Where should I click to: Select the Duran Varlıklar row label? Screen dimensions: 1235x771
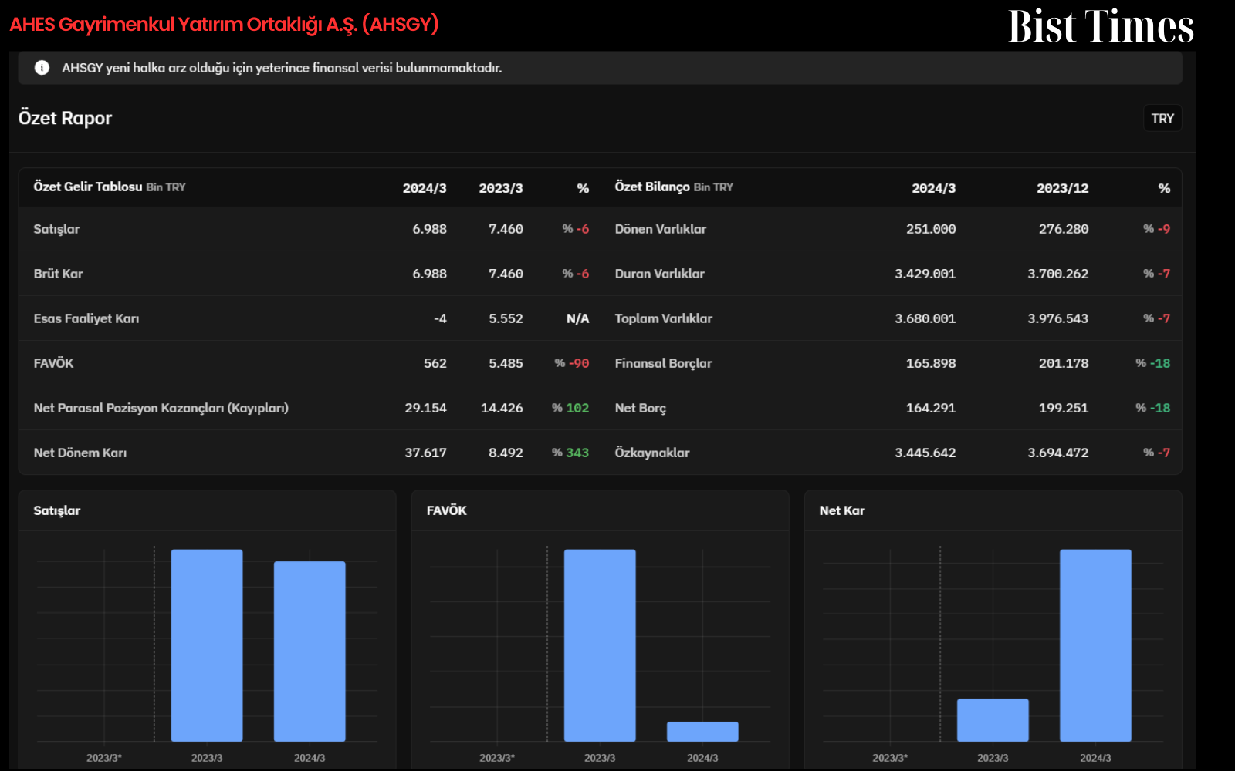point(660,274)
